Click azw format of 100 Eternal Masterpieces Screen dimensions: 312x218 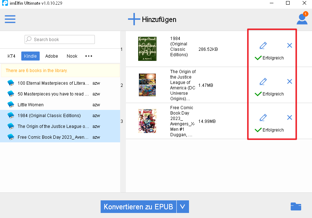(x=96, y=83)
